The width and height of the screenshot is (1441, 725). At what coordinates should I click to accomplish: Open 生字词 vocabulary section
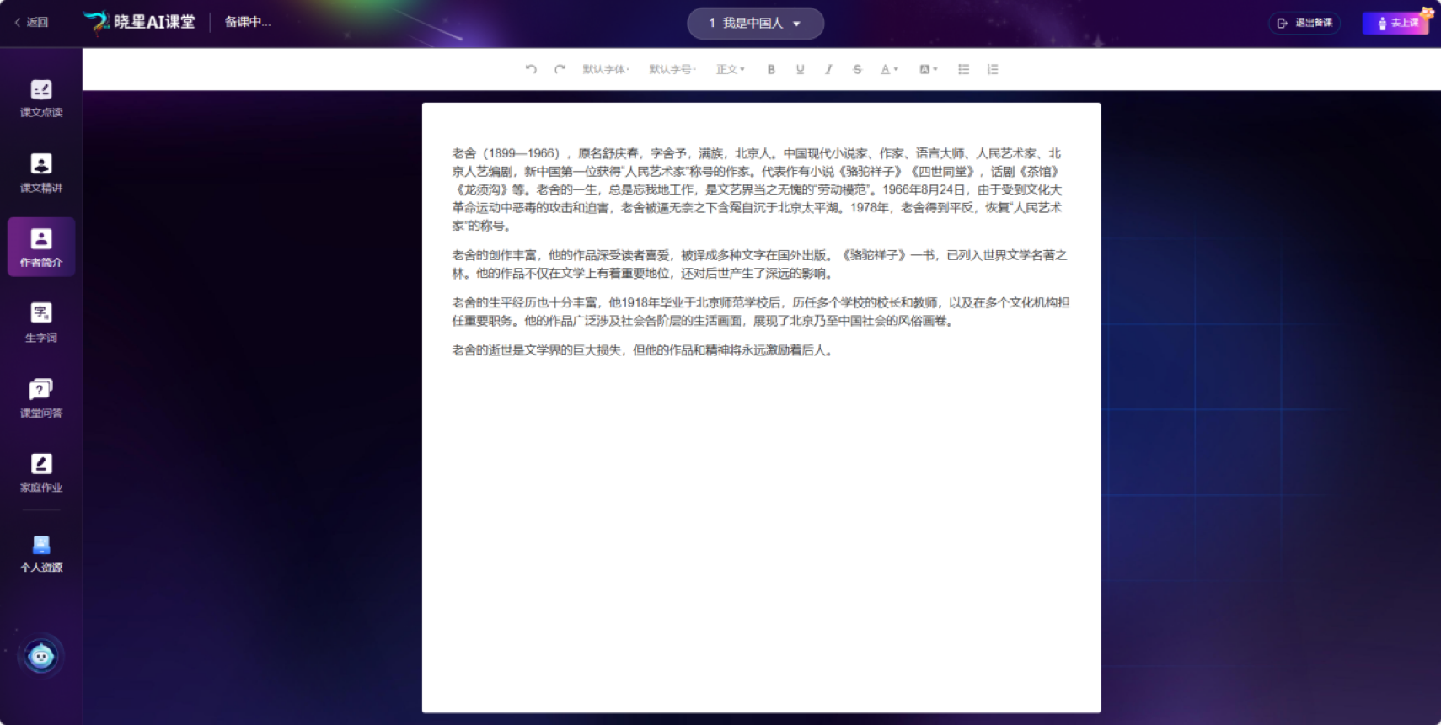pyautogui.click(x=41, y=323)
